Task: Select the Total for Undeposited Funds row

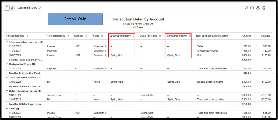Action: [x=138, y=73]
